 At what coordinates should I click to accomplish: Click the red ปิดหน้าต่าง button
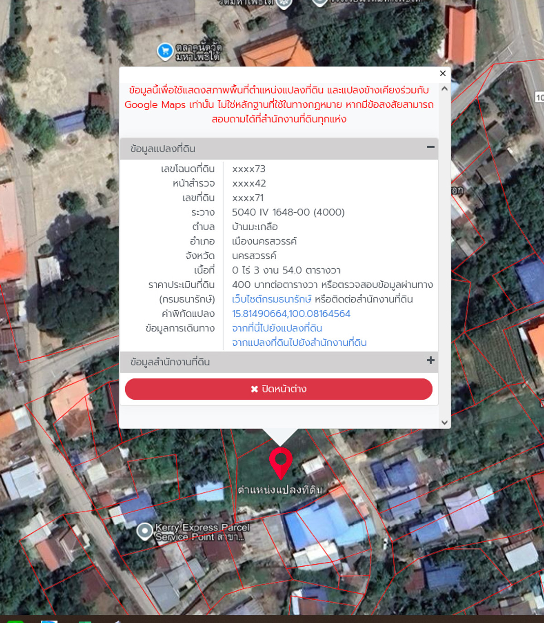(x=279, y=389)
